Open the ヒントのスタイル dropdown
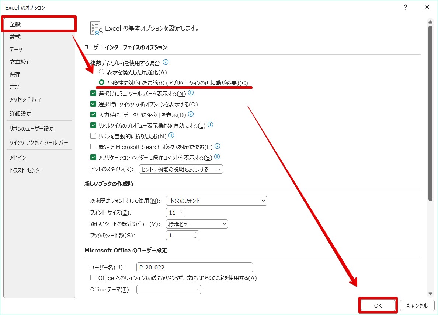438x315 pixels. tap(181, 169)
